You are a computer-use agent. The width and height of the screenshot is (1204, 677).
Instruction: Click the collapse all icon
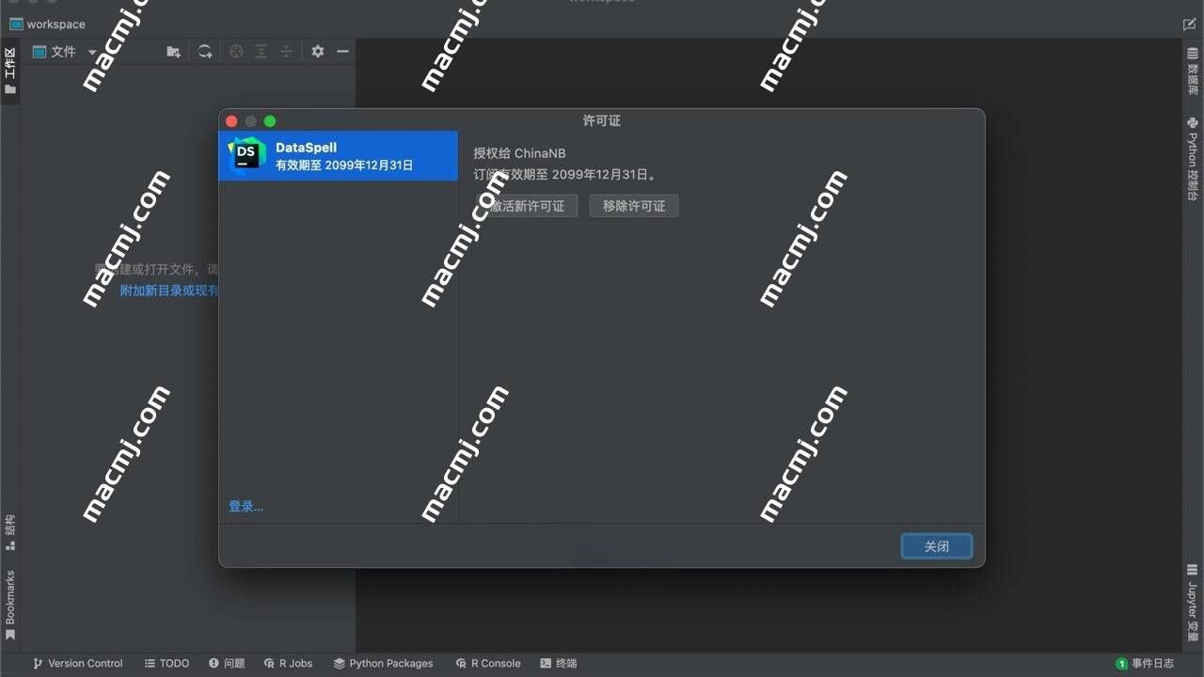click(x=286, y=52)
